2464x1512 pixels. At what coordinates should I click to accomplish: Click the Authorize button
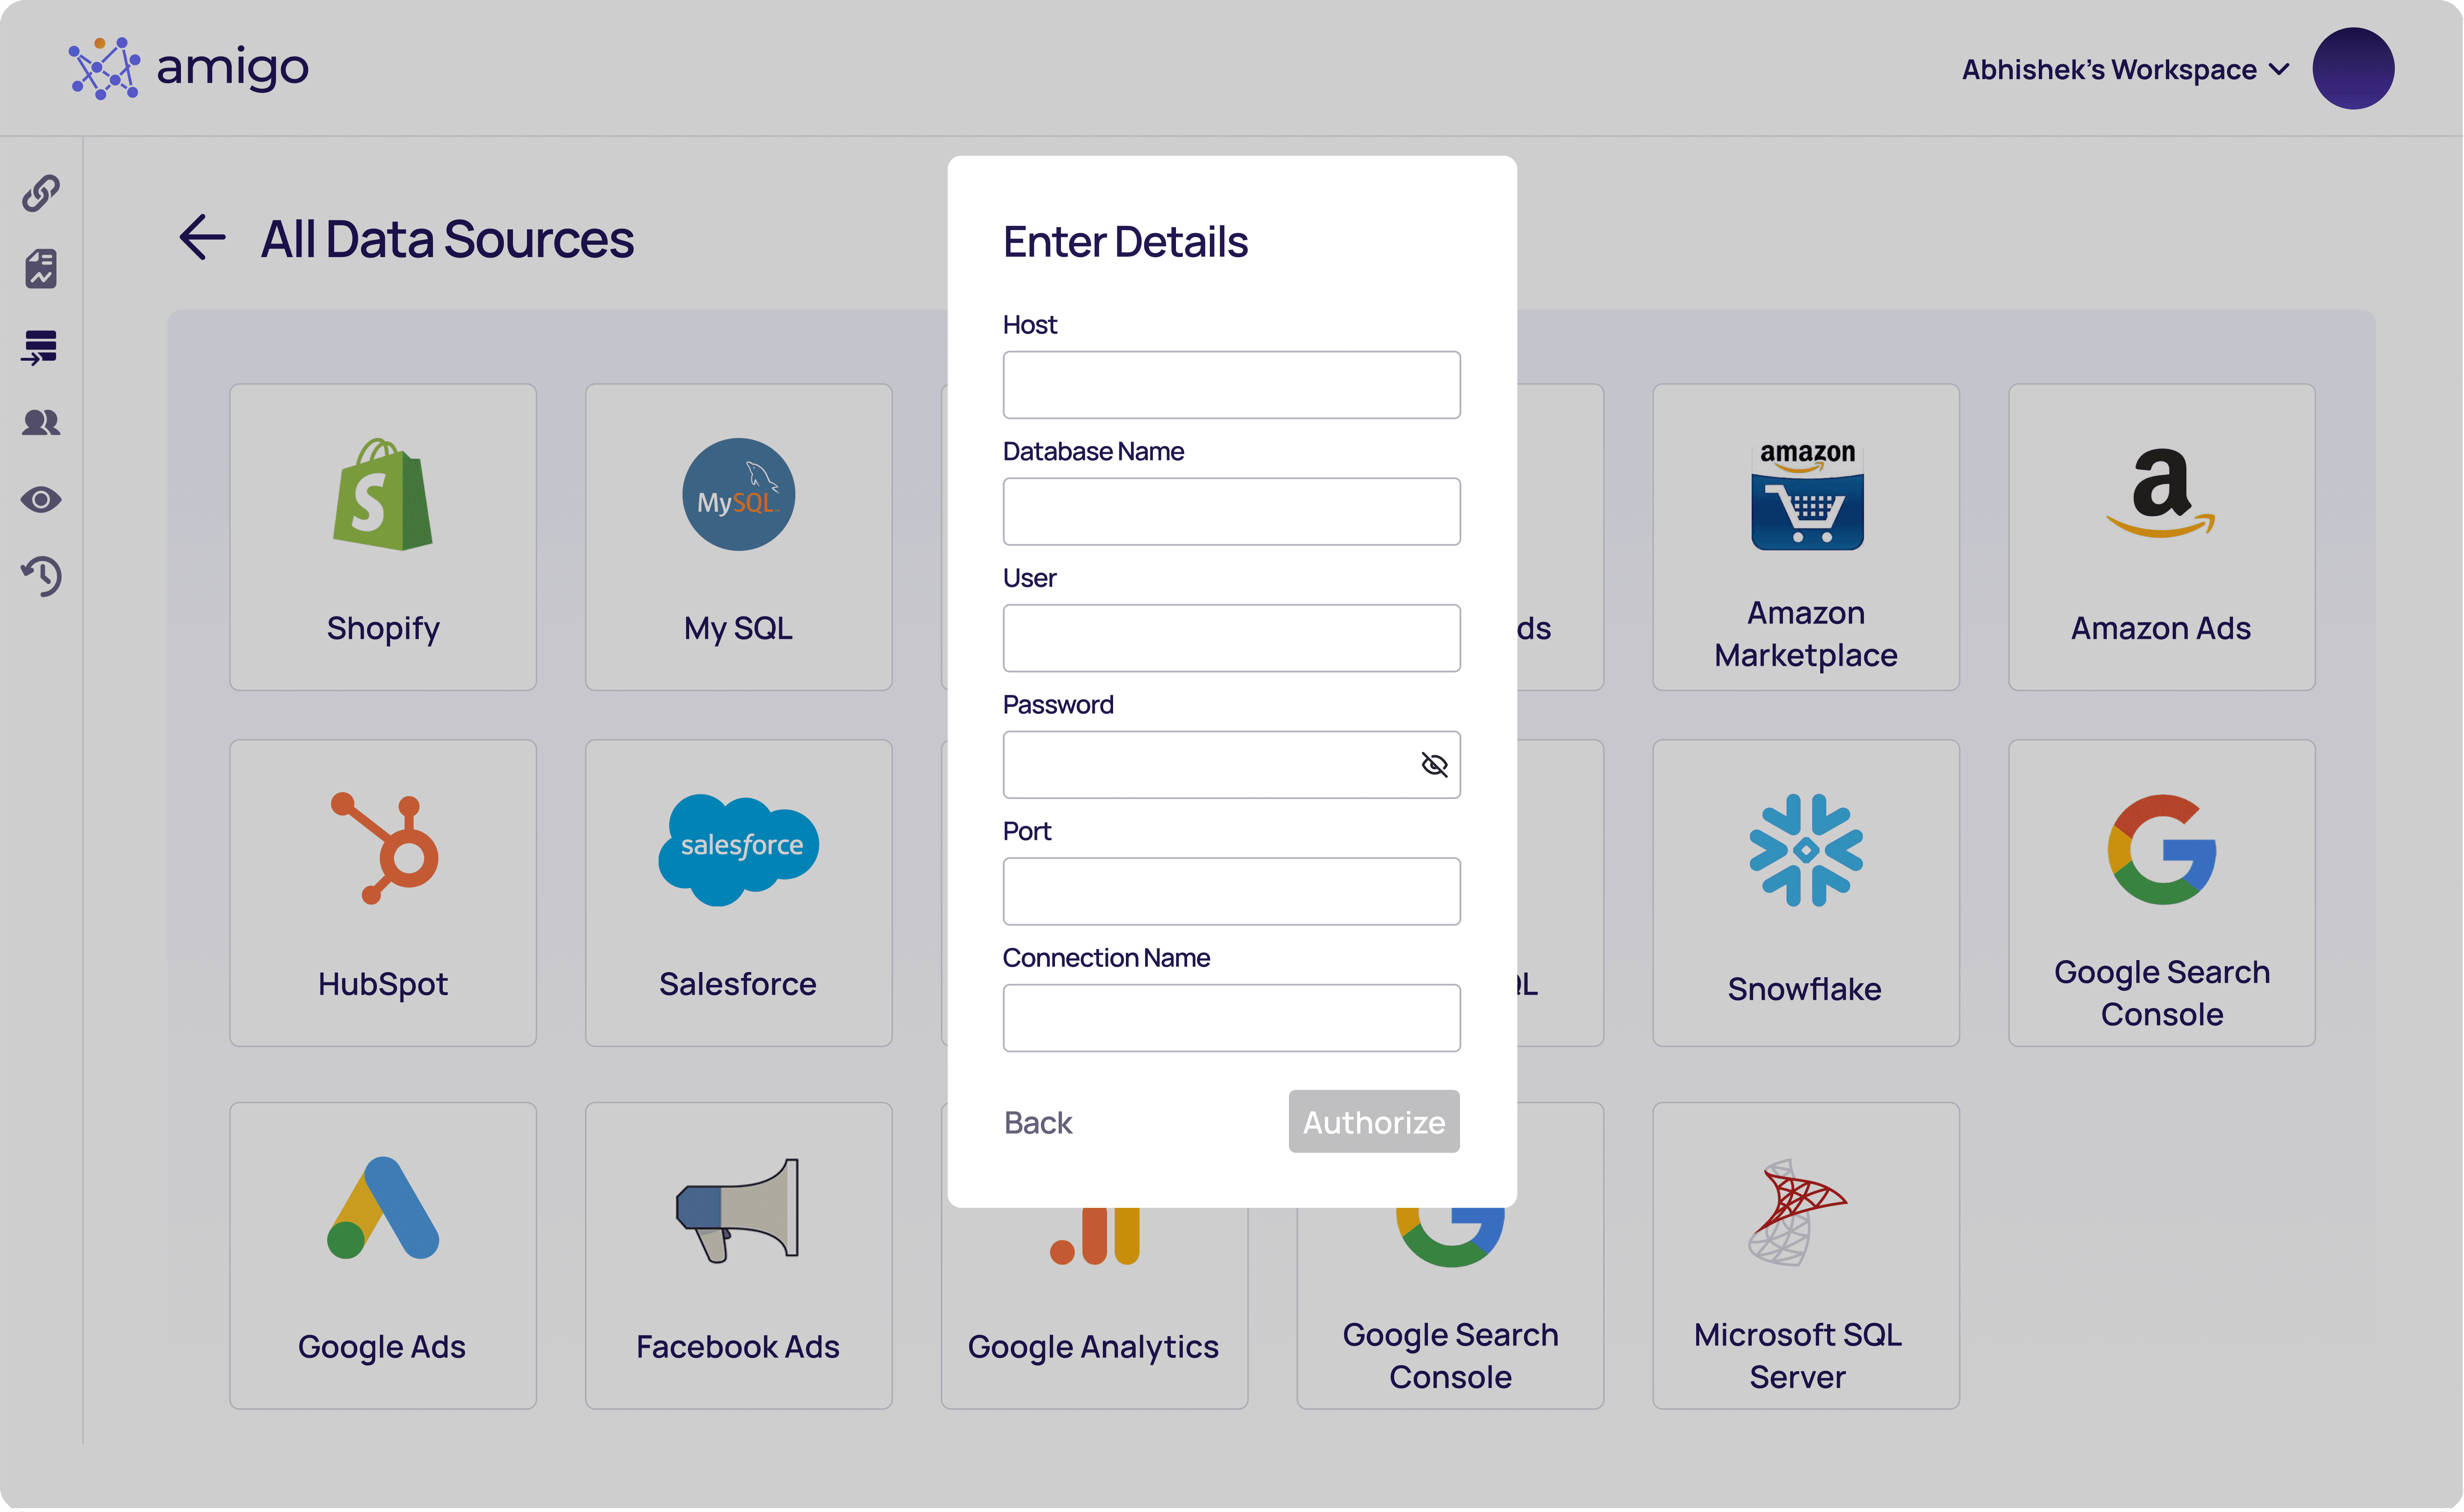[1375, 1122]
